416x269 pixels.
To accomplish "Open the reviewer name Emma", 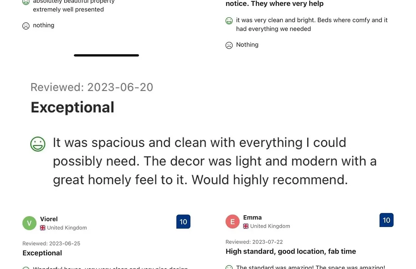I will [x=252, y=218].
